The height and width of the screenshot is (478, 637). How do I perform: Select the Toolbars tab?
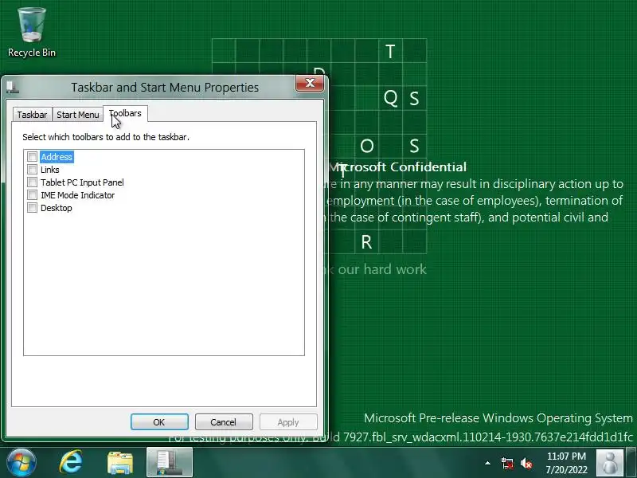point(125,113)
